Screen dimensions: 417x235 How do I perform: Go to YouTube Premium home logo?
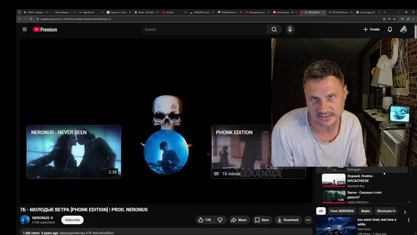45,29
